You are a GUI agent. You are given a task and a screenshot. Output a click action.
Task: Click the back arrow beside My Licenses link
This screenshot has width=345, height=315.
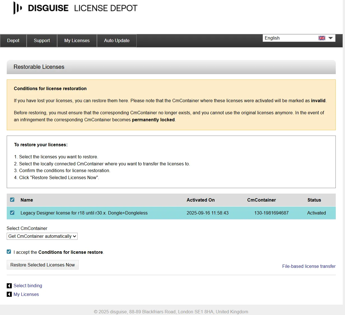pyautogui.click(x=9, y=294)
